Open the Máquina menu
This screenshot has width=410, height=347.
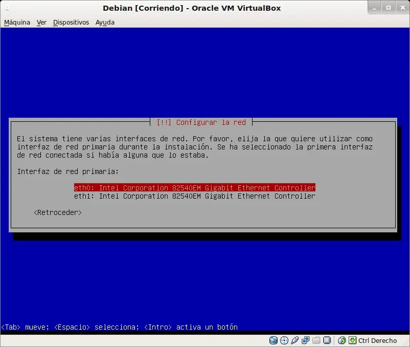17,23
